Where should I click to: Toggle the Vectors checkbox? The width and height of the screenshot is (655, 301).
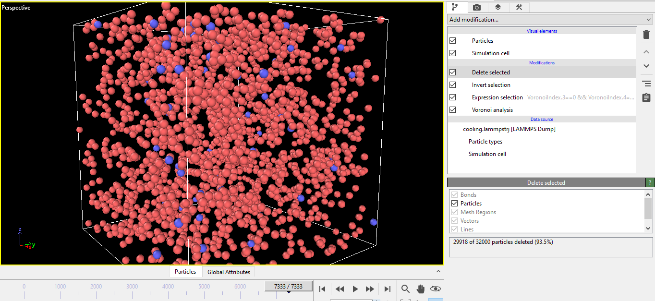[x=455, y=221]
